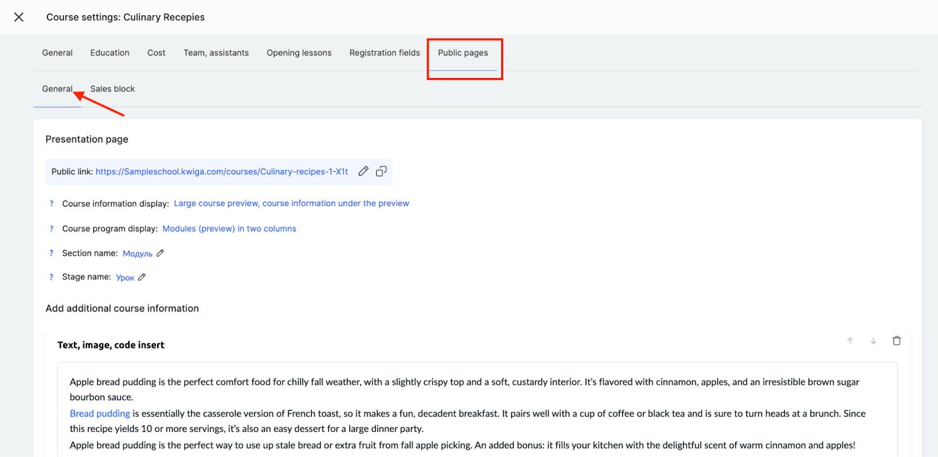Open the Registration fields tab
938x457 pixels.
pos(385,53)
